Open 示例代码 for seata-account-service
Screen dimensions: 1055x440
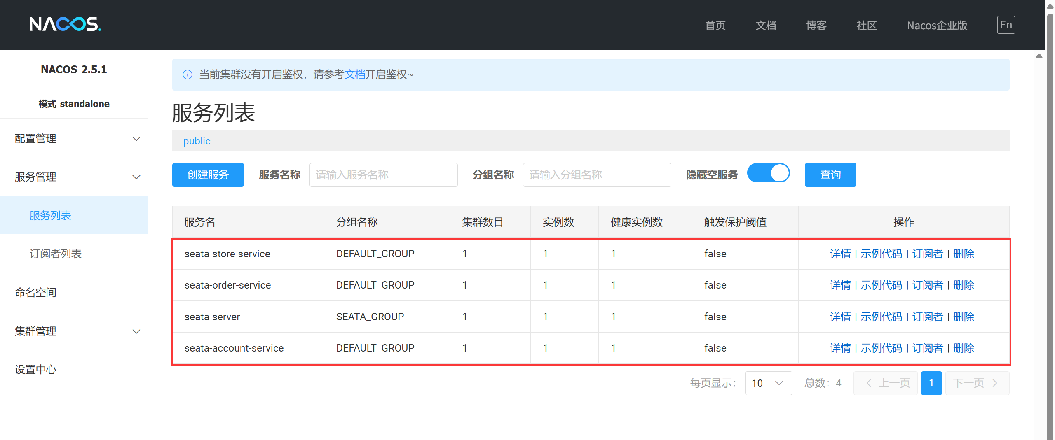coord(882,348)
